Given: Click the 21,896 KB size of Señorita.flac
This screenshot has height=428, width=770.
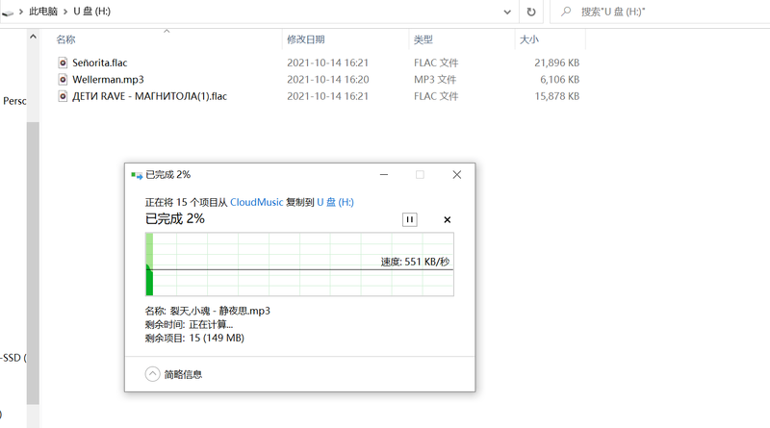Looking at the screenshot, I should point(557,63).
